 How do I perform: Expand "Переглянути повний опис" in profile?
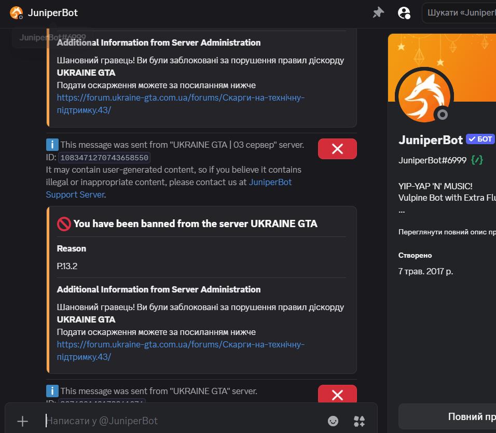click(x=447, y=232)
